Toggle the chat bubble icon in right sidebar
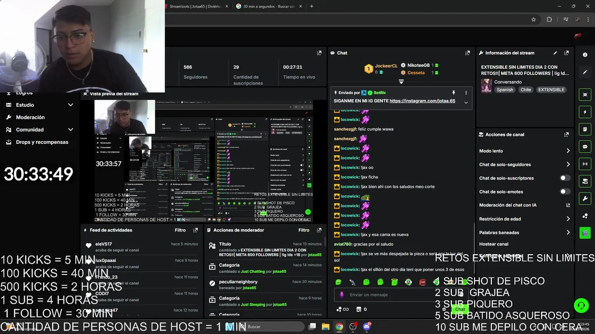This screenshot has width=595, height=334. pyautogui.click(x=585, y=147)
